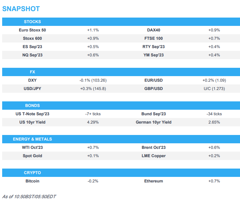Select the DAX40 label
The width and height of the screenshot is (240, 200).
point(154,30)
